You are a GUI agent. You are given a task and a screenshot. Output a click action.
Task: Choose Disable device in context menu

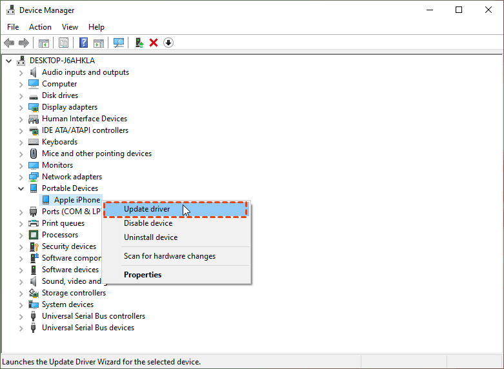point(177,223)
